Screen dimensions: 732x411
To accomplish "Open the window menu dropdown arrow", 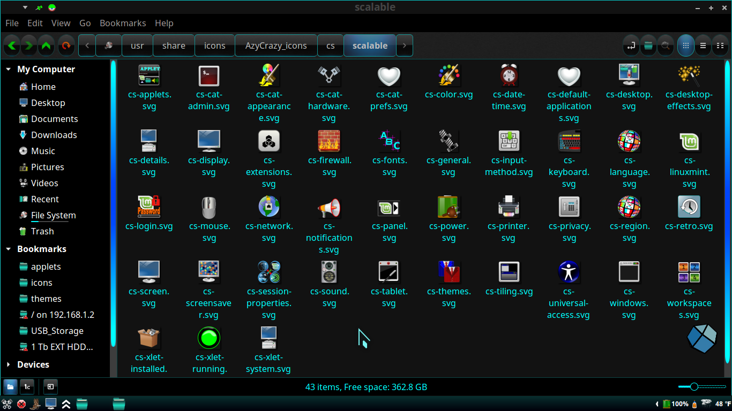I will tap(25, 7).
